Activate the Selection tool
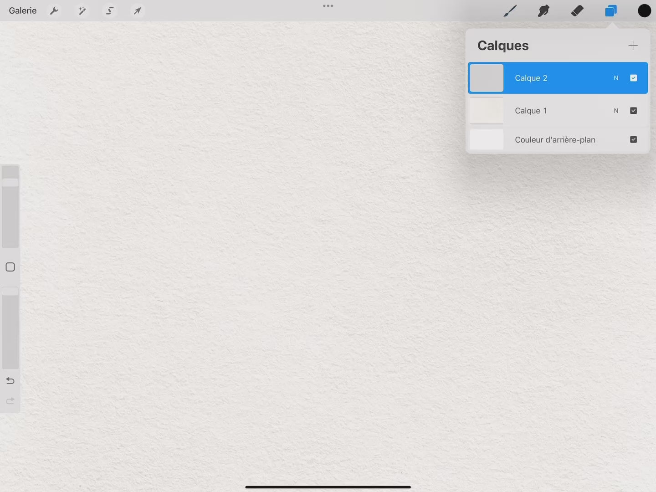Viewport: 656px width, 492px height. [x=110, y=10]
